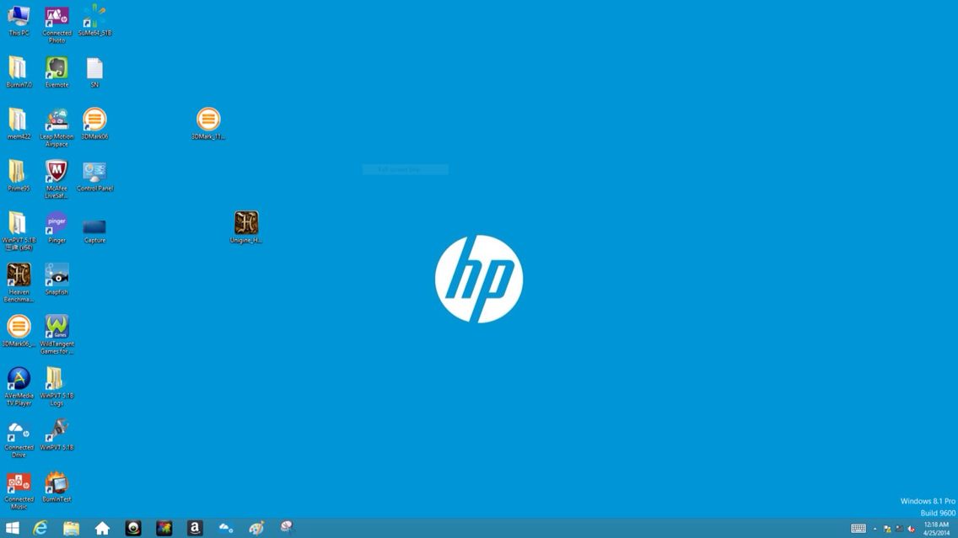
Task: Launch Internet Explorer from the taskbar
Action: click(x=40, y=528)
